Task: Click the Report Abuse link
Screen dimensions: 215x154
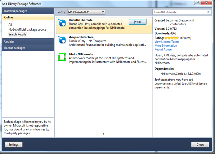Action: coord(163,49)
